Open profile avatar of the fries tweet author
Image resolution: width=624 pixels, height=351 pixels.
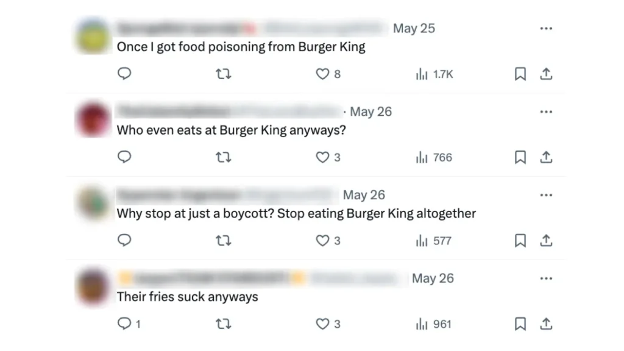click(93, 286)
